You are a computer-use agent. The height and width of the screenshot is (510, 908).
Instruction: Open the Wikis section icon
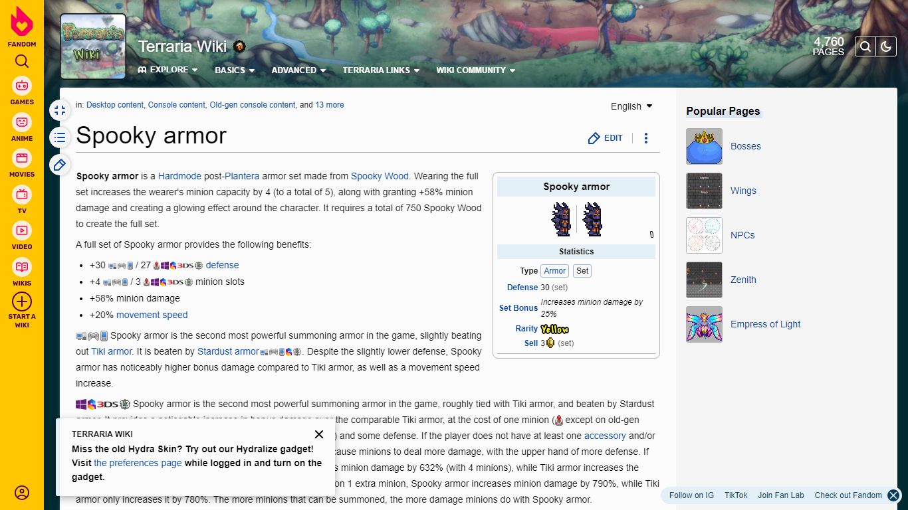[x=22, y=267]
